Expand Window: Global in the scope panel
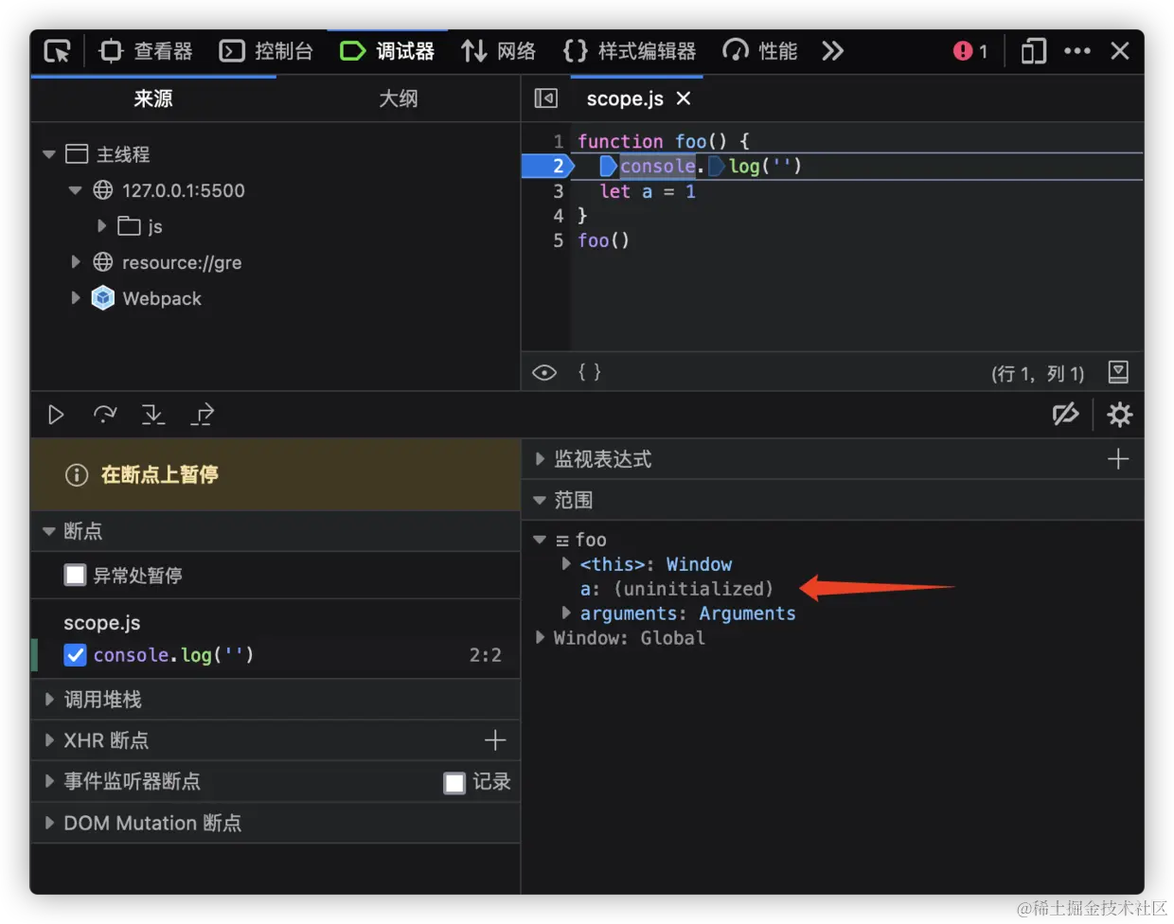 540,637
